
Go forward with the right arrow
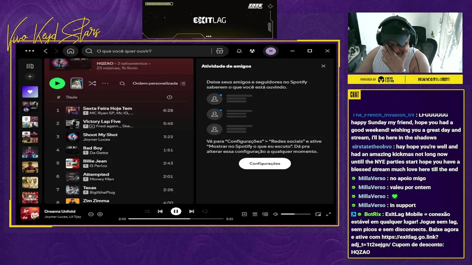pyautogui.click(x=56, y=51)
